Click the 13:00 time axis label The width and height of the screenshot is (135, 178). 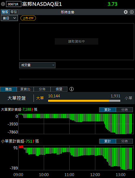(121, 175)
